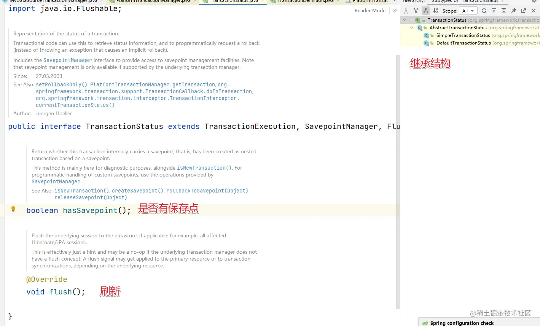The image size is (540, 326).
Task: Click SavepointManager in the extends clause
Action: pos(341,126)
